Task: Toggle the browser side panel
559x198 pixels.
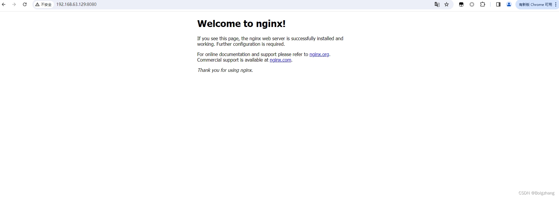Action: pos(498,4)
